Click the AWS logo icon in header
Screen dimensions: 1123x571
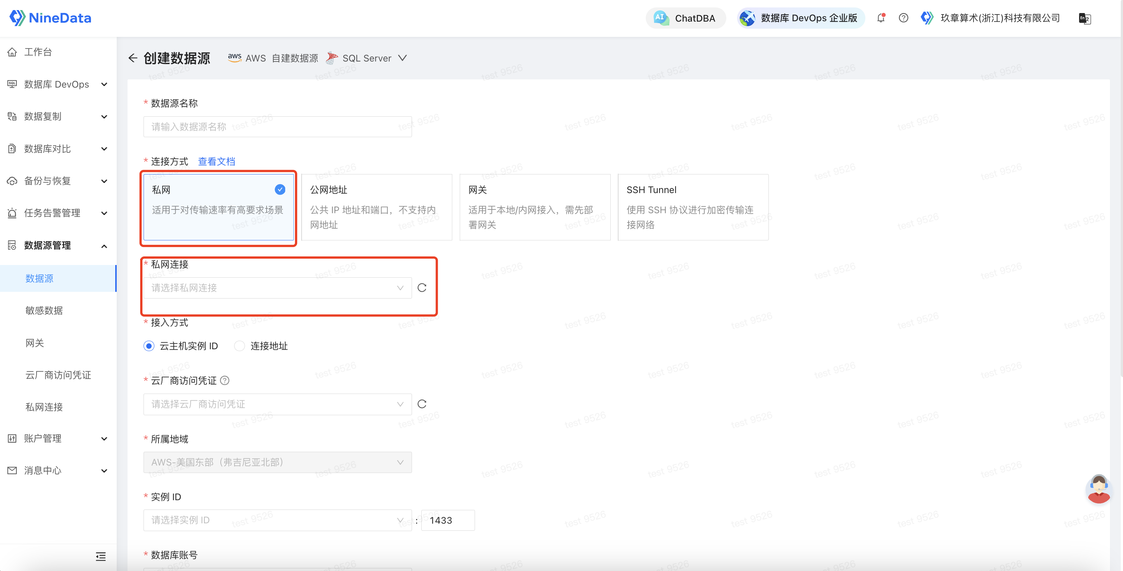[x=235, y=57]
